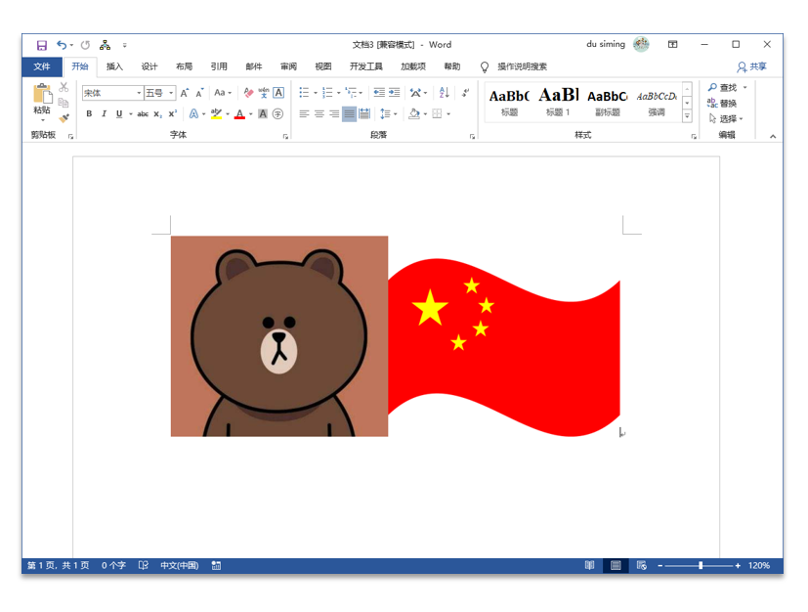Open the ribbon display options icon

pyautogui.click(x=672, y=44)
